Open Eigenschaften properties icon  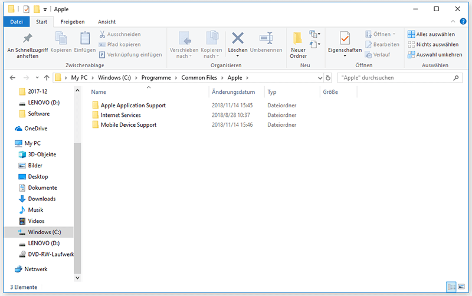click(x=345, y=38)
